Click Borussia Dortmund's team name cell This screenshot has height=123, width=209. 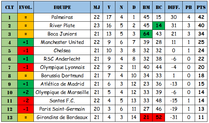coord(62,76)
